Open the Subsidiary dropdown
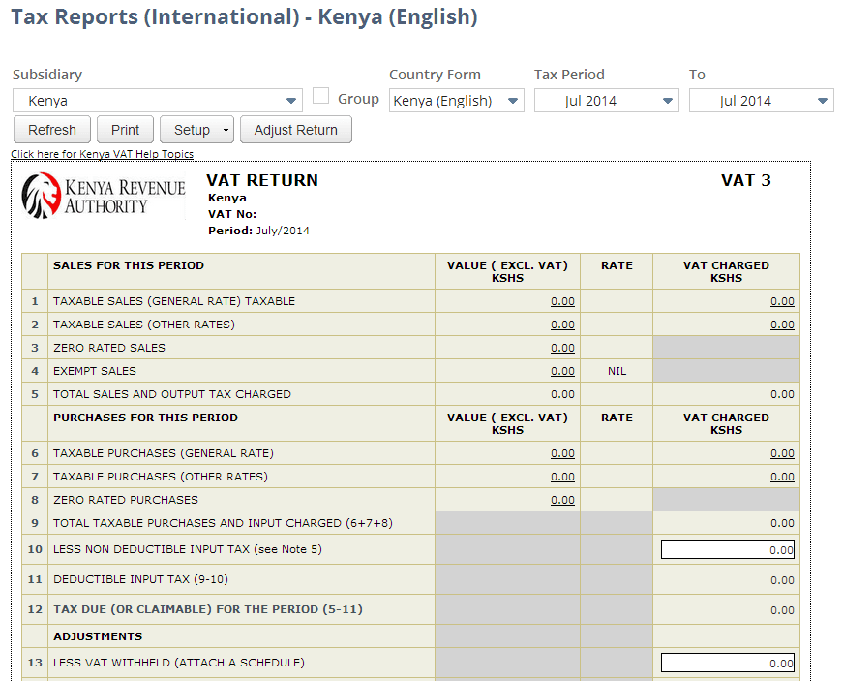Screen dimensions: 843x681 [291, 100]
